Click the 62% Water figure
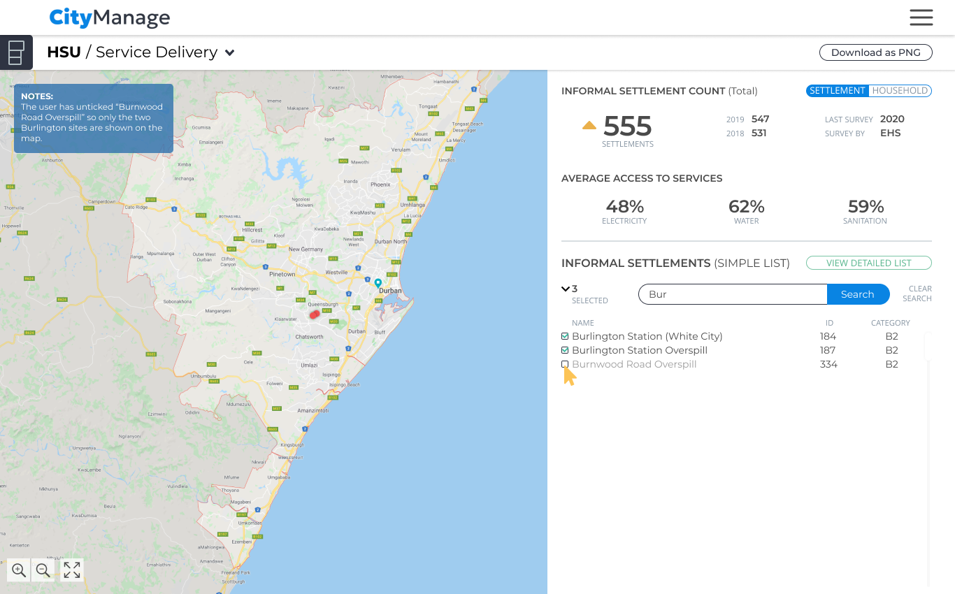The height and width of the screenshot is (594, 955). coord(746,207)
